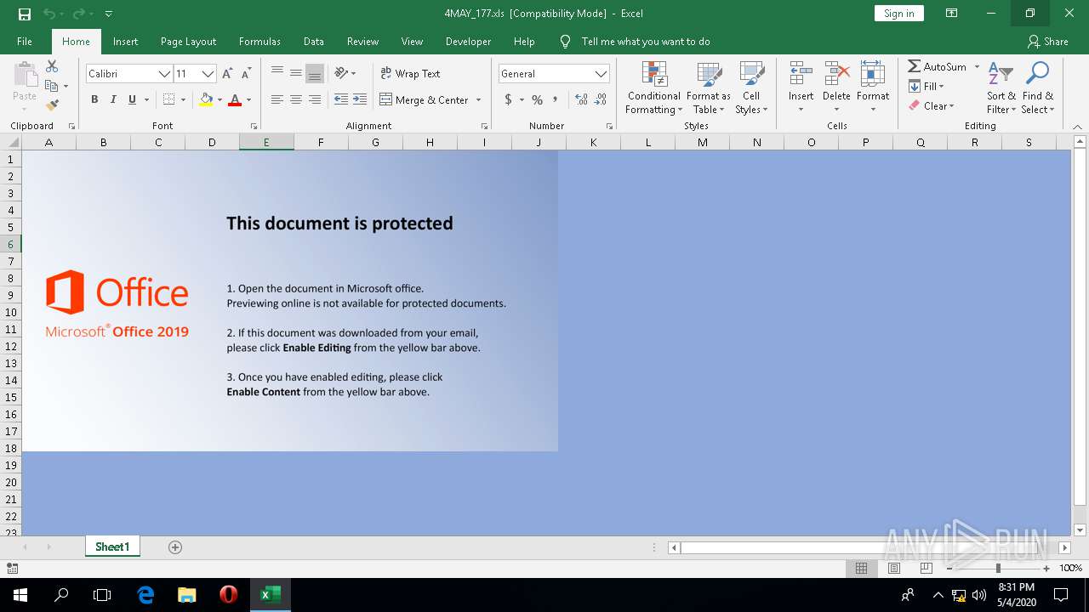Open Find & Select menu
Image resolution: width=1089 pixels, height=612 pixels.
click(1037, 88)
